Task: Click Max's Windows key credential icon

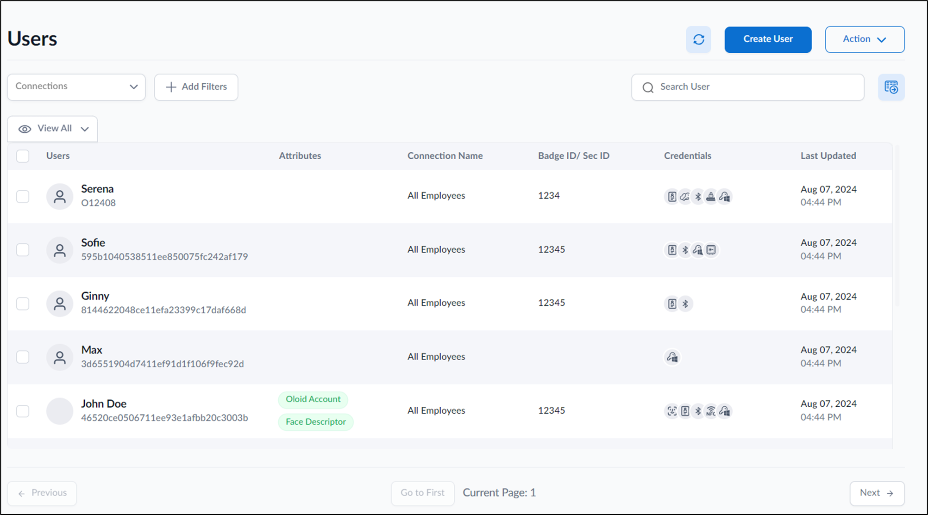Action: 672,357
